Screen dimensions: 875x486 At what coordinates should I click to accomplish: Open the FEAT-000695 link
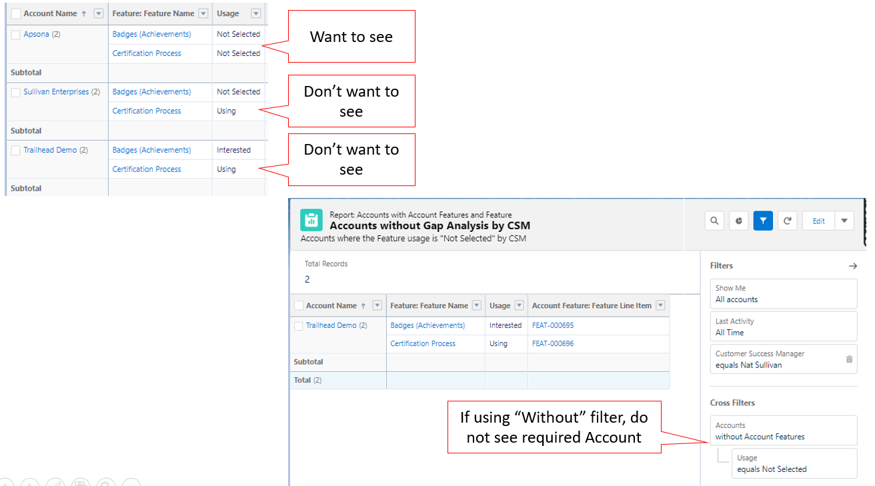(x=552, y=325)
